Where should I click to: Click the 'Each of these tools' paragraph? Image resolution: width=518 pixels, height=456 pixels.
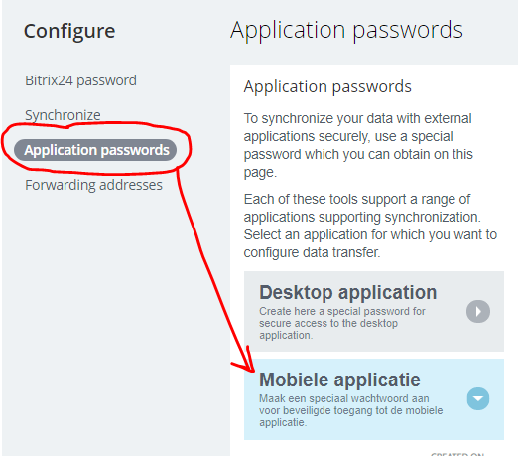pos(370,226)
